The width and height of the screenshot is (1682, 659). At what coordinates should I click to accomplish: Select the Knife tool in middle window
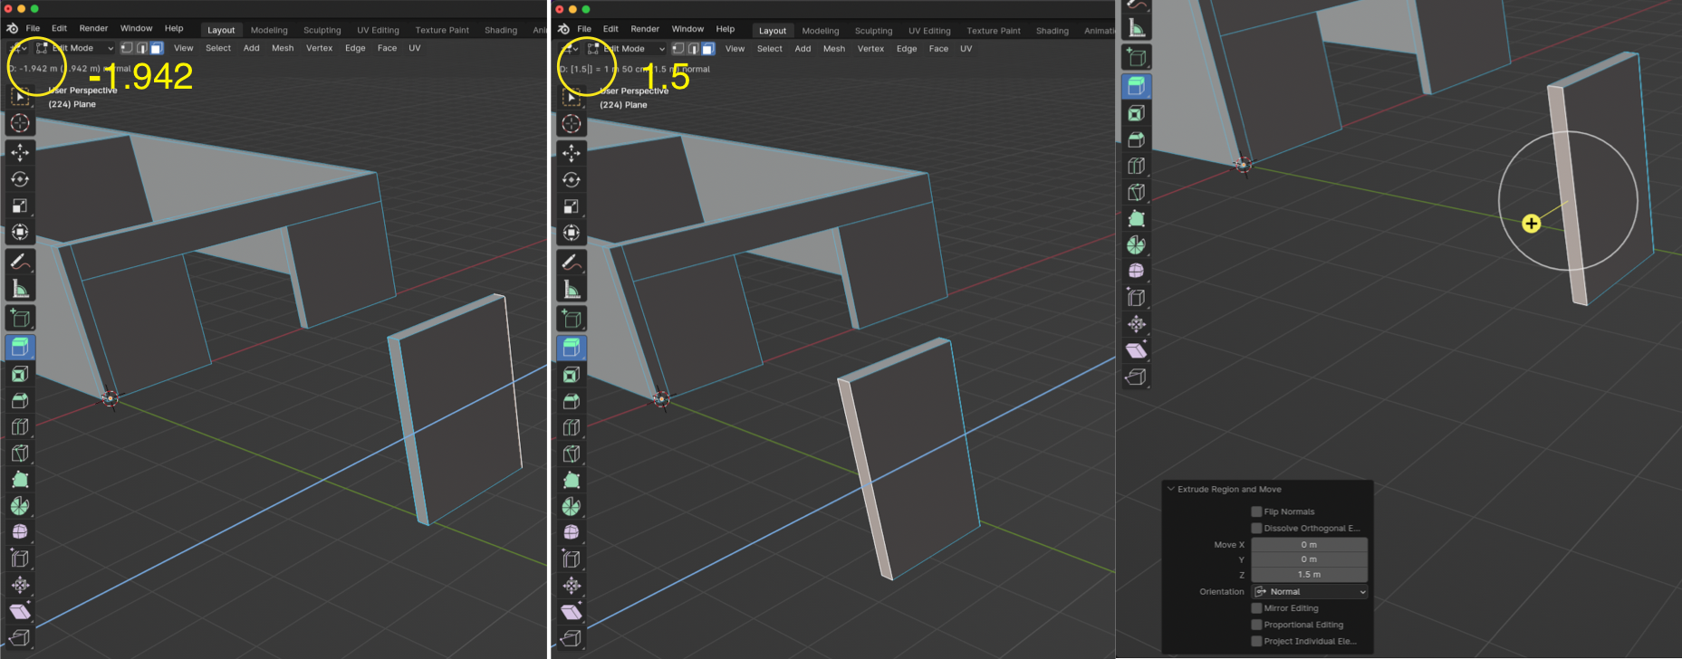click(x=572, y=454)
